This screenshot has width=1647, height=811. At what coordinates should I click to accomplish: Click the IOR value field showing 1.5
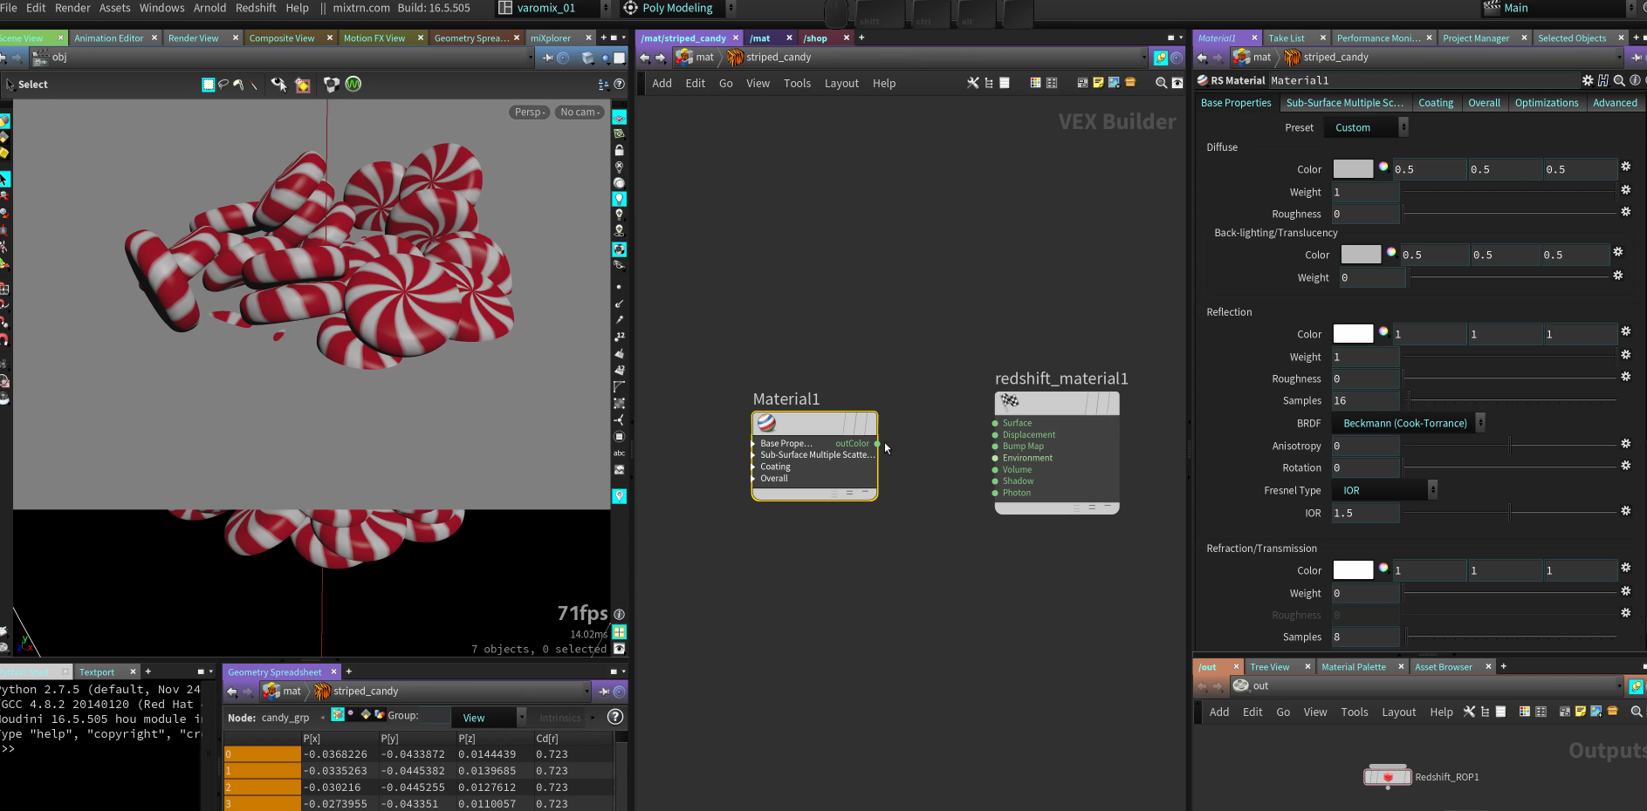click(x=1364, y=513)
